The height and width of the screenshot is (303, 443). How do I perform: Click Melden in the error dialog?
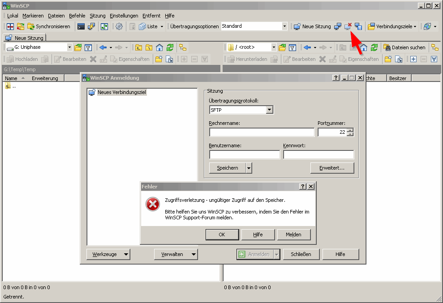294,234
